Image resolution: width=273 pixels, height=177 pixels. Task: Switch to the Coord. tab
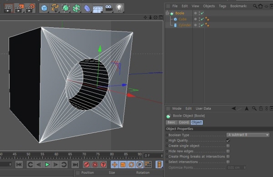tap(184, 122)
